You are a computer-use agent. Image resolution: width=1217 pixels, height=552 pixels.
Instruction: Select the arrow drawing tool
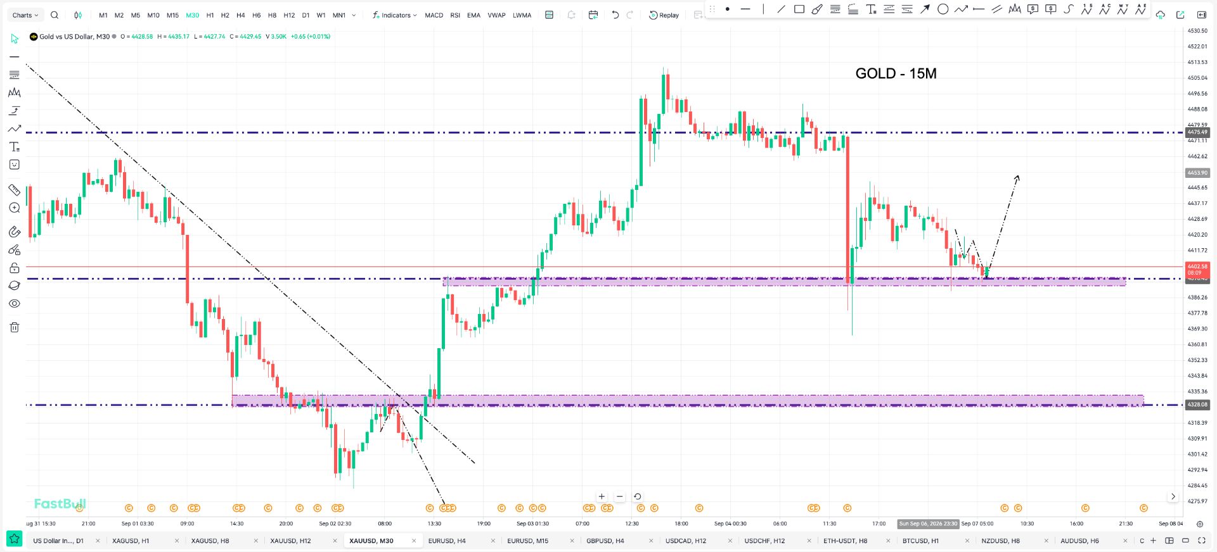pyautogui.click(x=925, y=9)
